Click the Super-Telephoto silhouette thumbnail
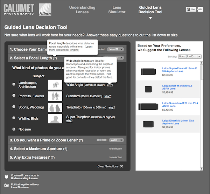Viewport: 210px width, 194px height. (55, 119)
